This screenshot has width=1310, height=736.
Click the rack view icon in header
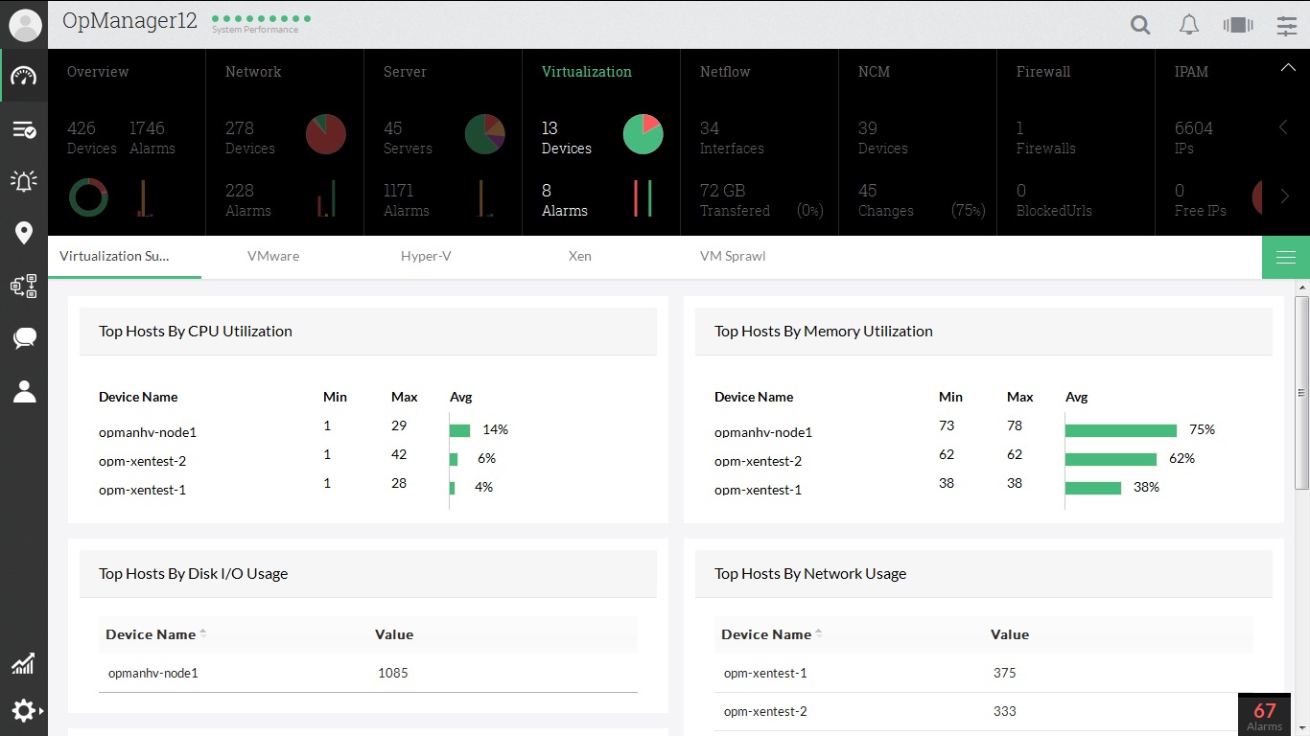(x=1238, y=25)
